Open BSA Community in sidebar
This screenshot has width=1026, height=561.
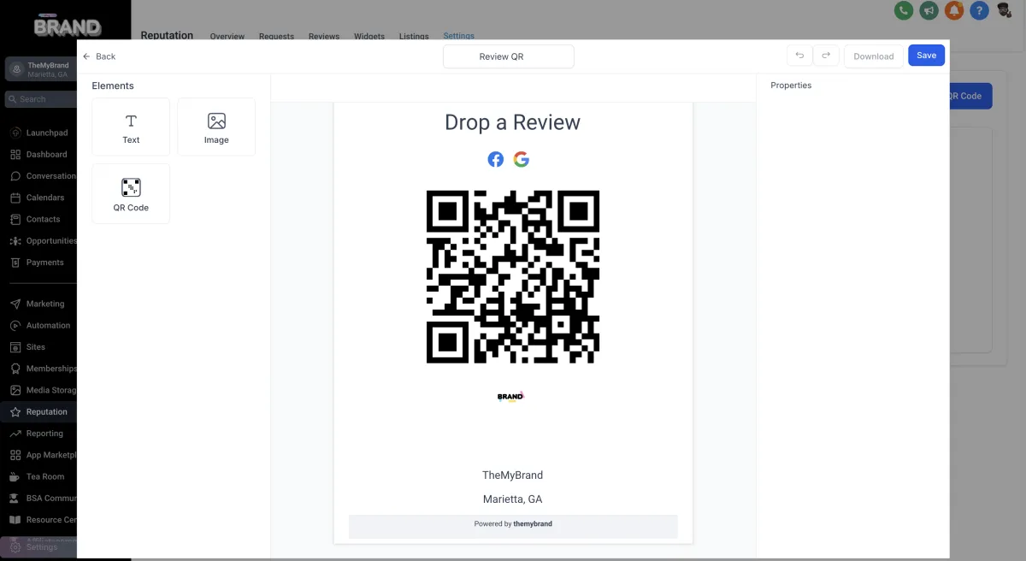click(41, 499)
